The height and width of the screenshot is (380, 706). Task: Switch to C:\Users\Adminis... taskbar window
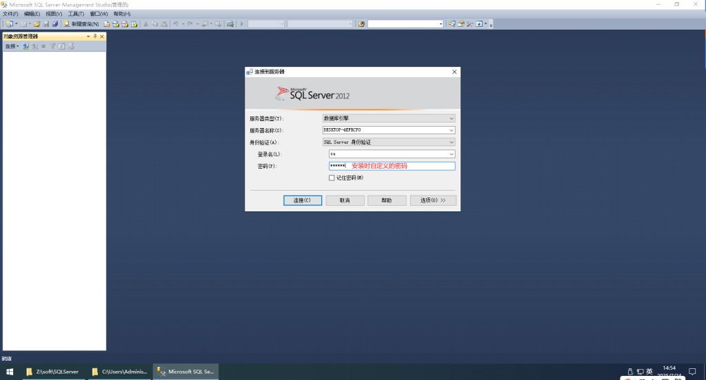click(x=120, y=372)
